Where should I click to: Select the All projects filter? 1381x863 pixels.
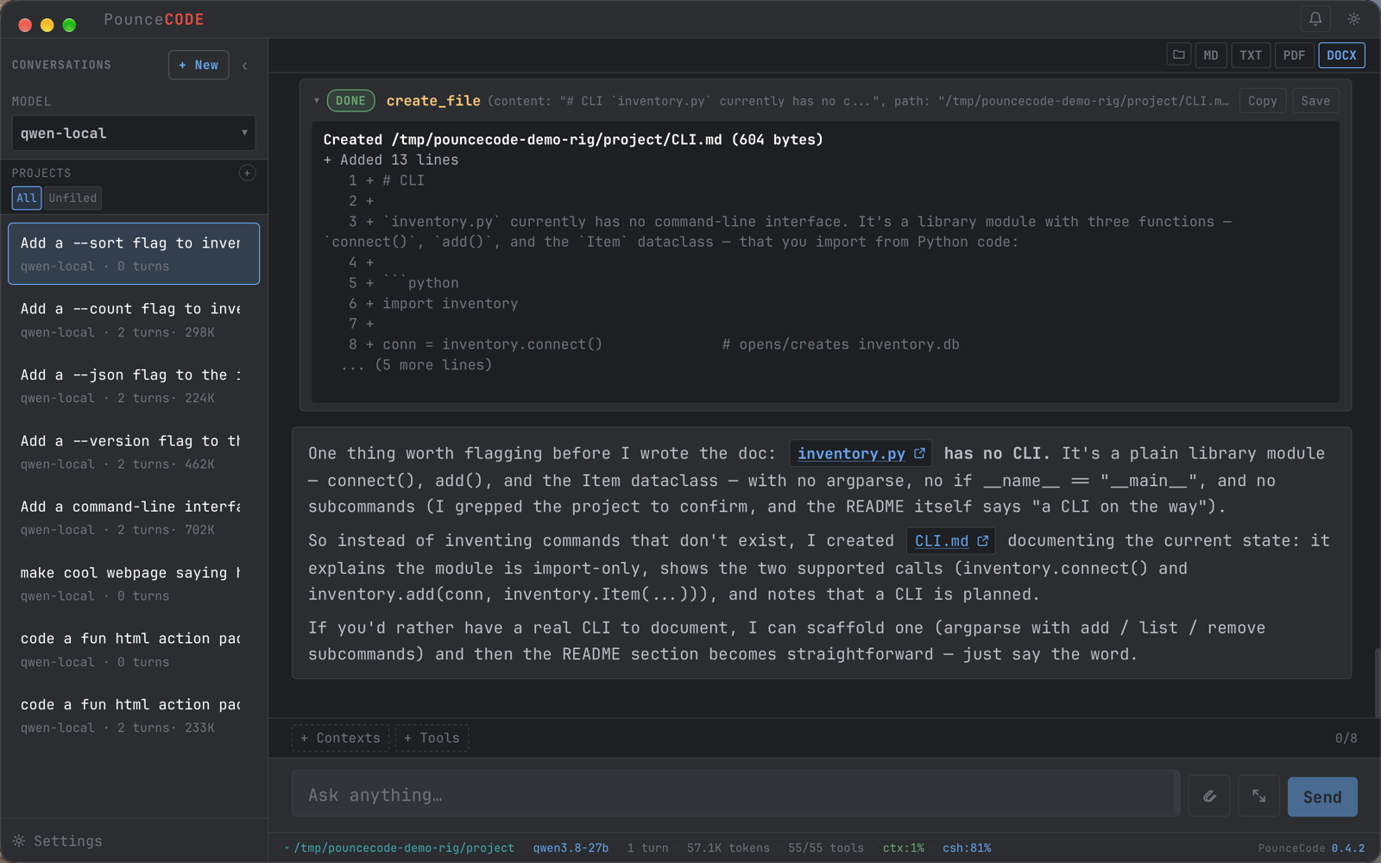pos(27,198)
